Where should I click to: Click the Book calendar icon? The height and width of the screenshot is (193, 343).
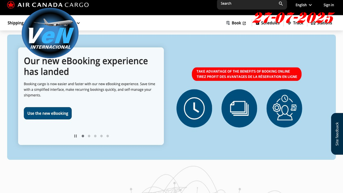tap(228, 23)
